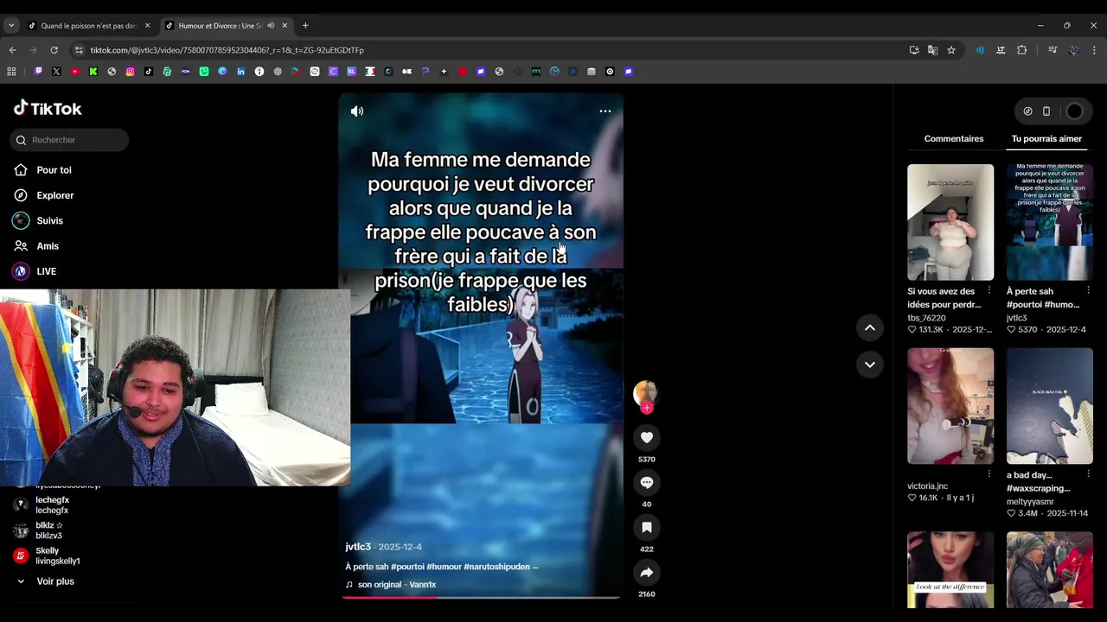Open the jvtlc3 username on the video

(358, 547)
